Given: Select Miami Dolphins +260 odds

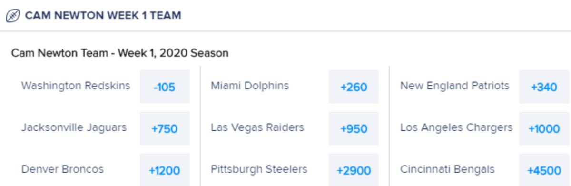Looking at the screenshot, I should [x=354, y=87].
